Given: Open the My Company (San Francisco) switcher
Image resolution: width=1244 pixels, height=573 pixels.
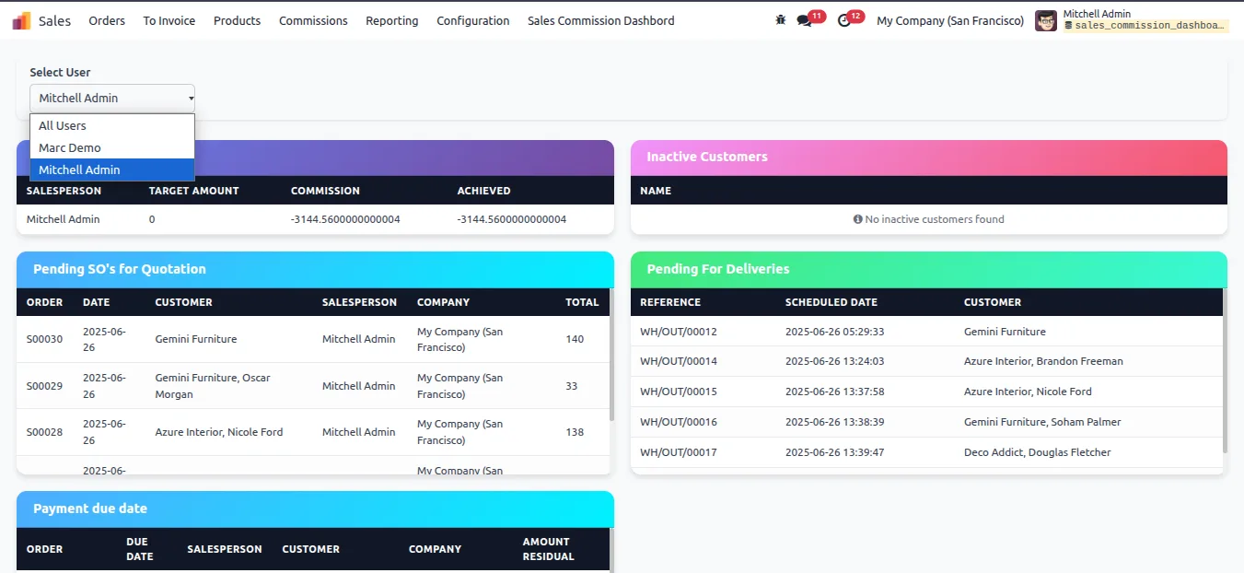Looking at the screenshot, I should (950, 20).
